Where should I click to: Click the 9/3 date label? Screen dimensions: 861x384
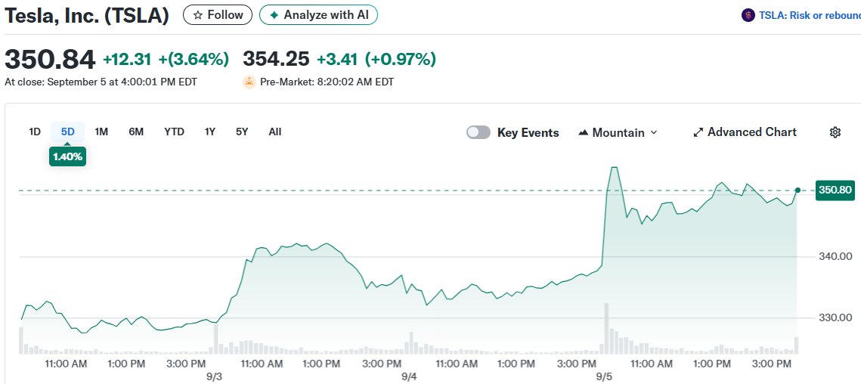pyautogui.click(x=215, y=377)
